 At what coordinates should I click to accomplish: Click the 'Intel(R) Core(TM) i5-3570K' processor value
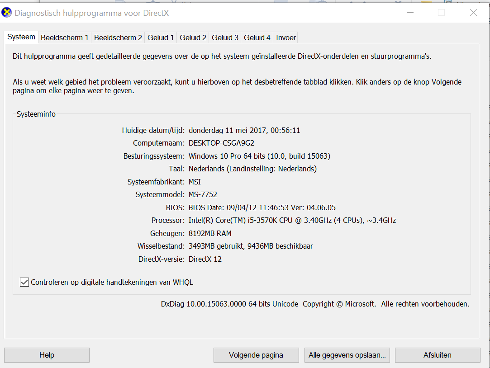click(x=292, y=220)
